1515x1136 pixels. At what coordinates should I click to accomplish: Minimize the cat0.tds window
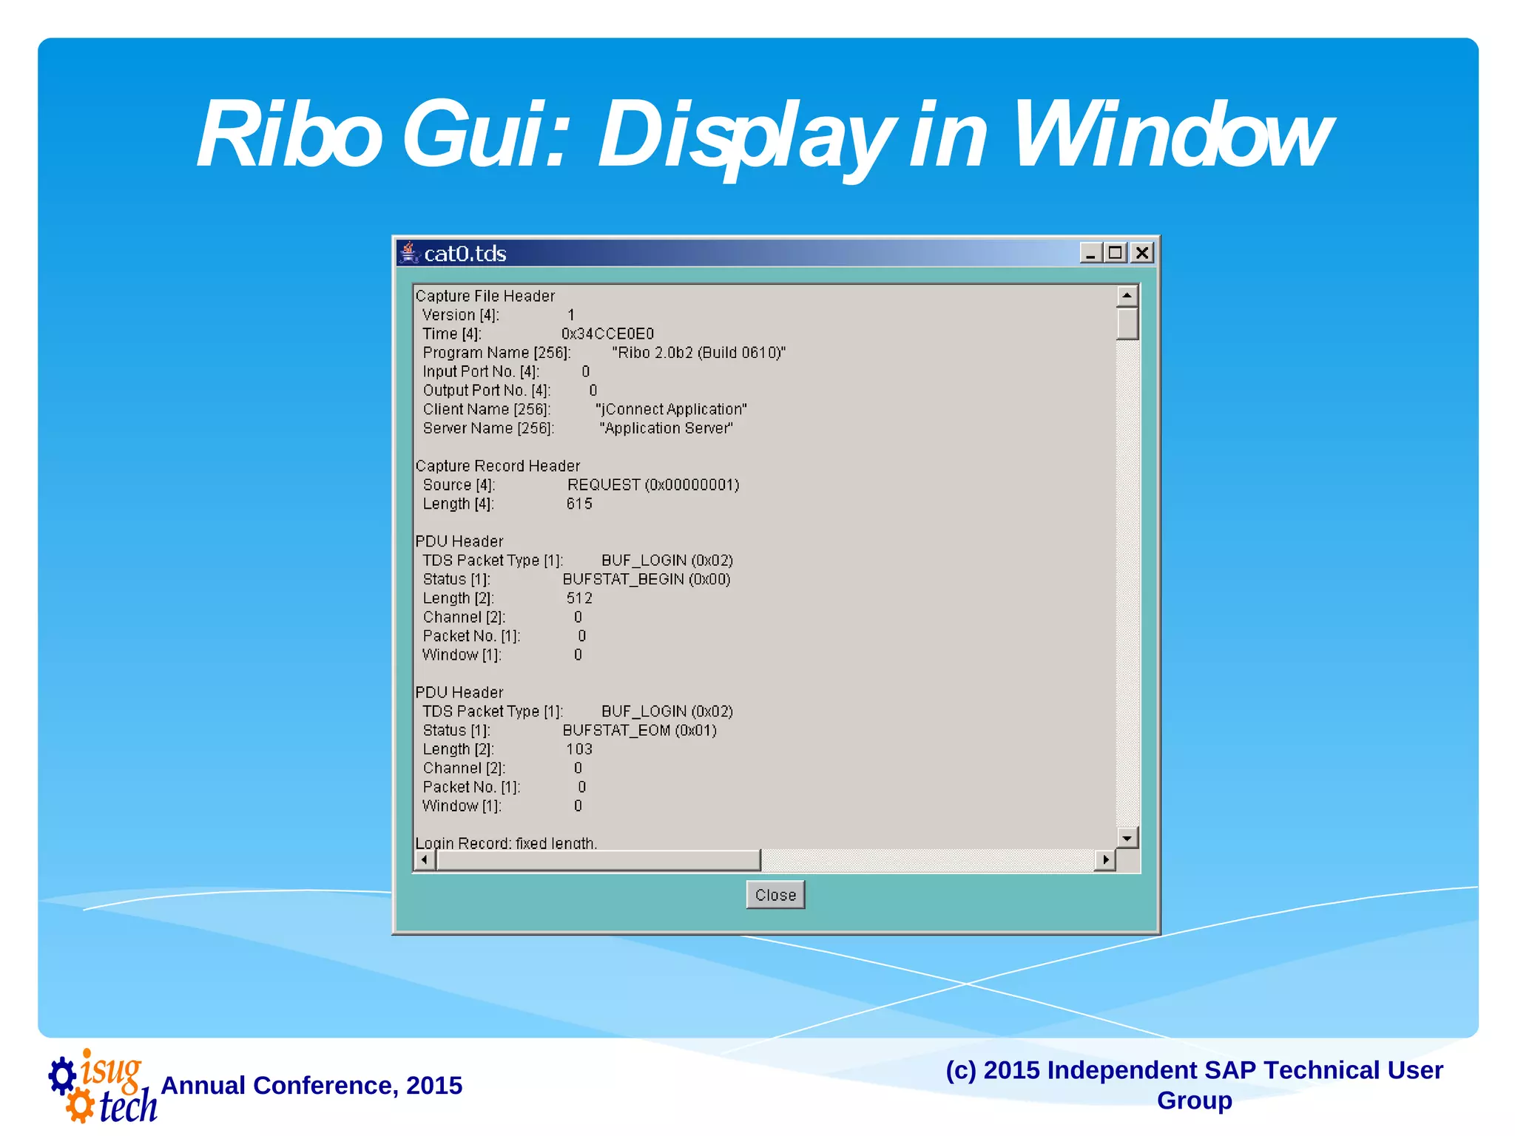click(1090, 253)
